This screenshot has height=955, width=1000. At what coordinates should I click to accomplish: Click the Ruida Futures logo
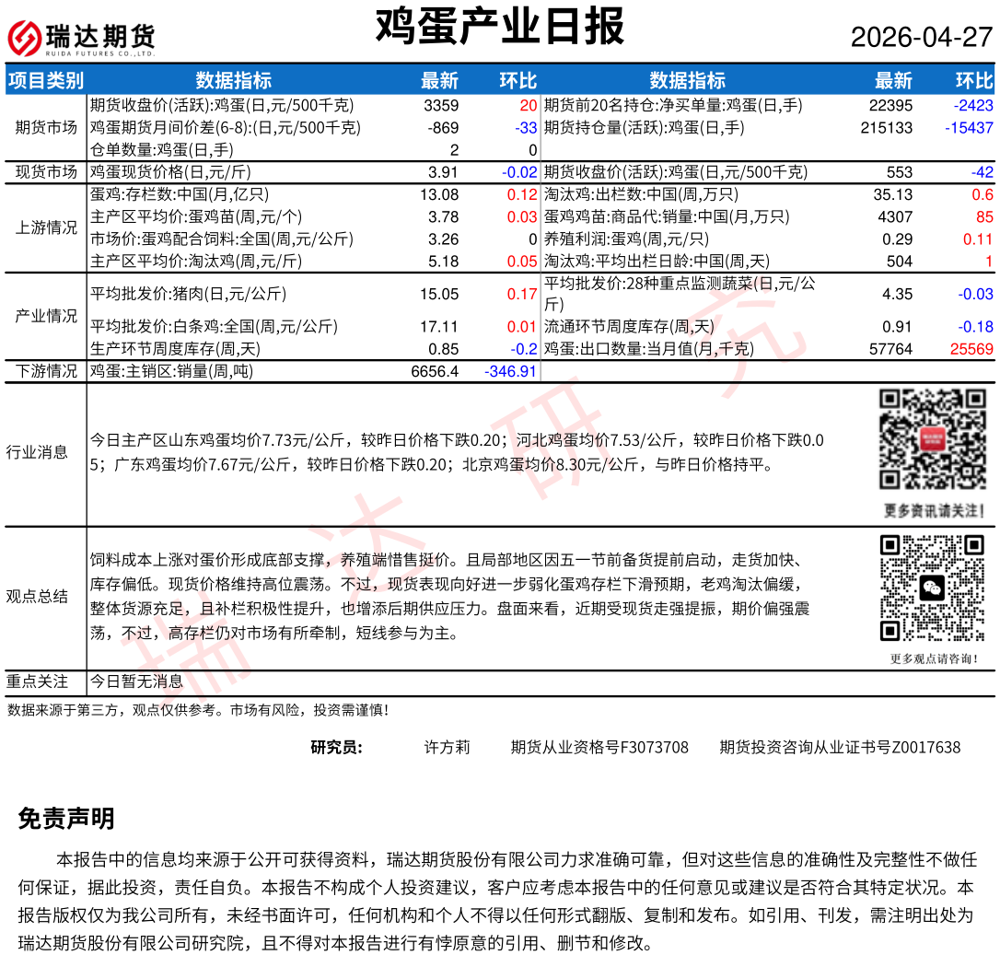tap(81, 38)
